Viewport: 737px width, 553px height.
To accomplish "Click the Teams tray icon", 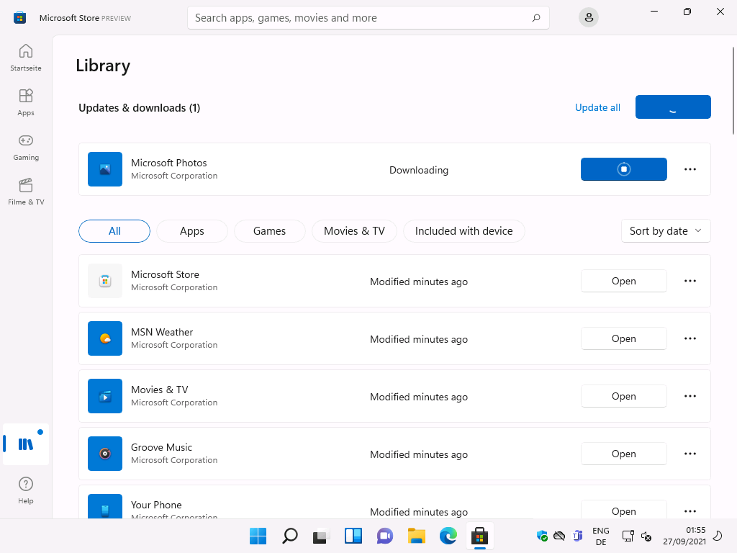I will click(x=577, y=536).
